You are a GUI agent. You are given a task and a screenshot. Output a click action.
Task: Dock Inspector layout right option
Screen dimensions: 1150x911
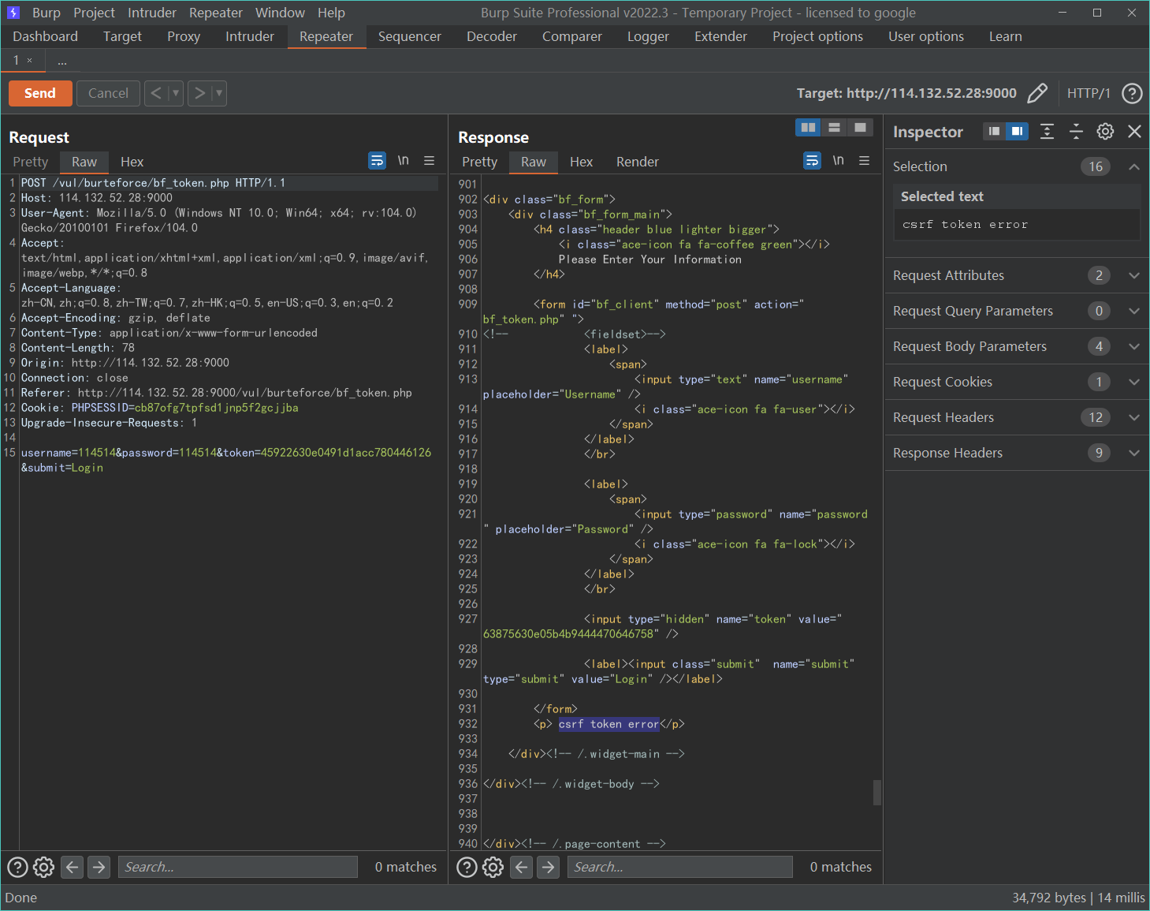click(x=1018, y=131)
